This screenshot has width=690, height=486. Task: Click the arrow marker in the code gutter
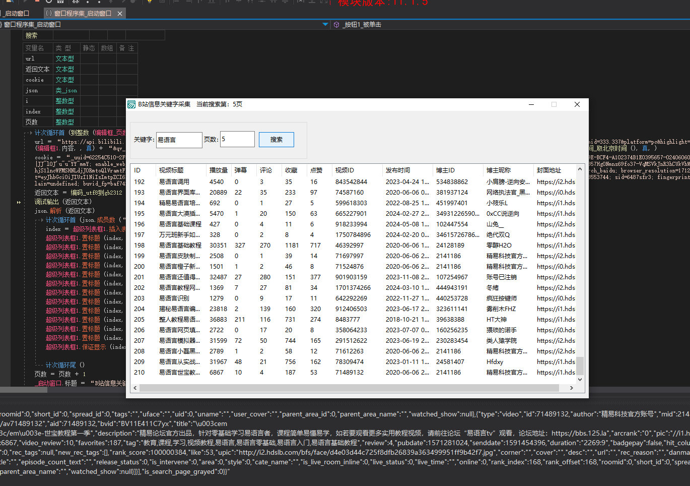[19, 202]
